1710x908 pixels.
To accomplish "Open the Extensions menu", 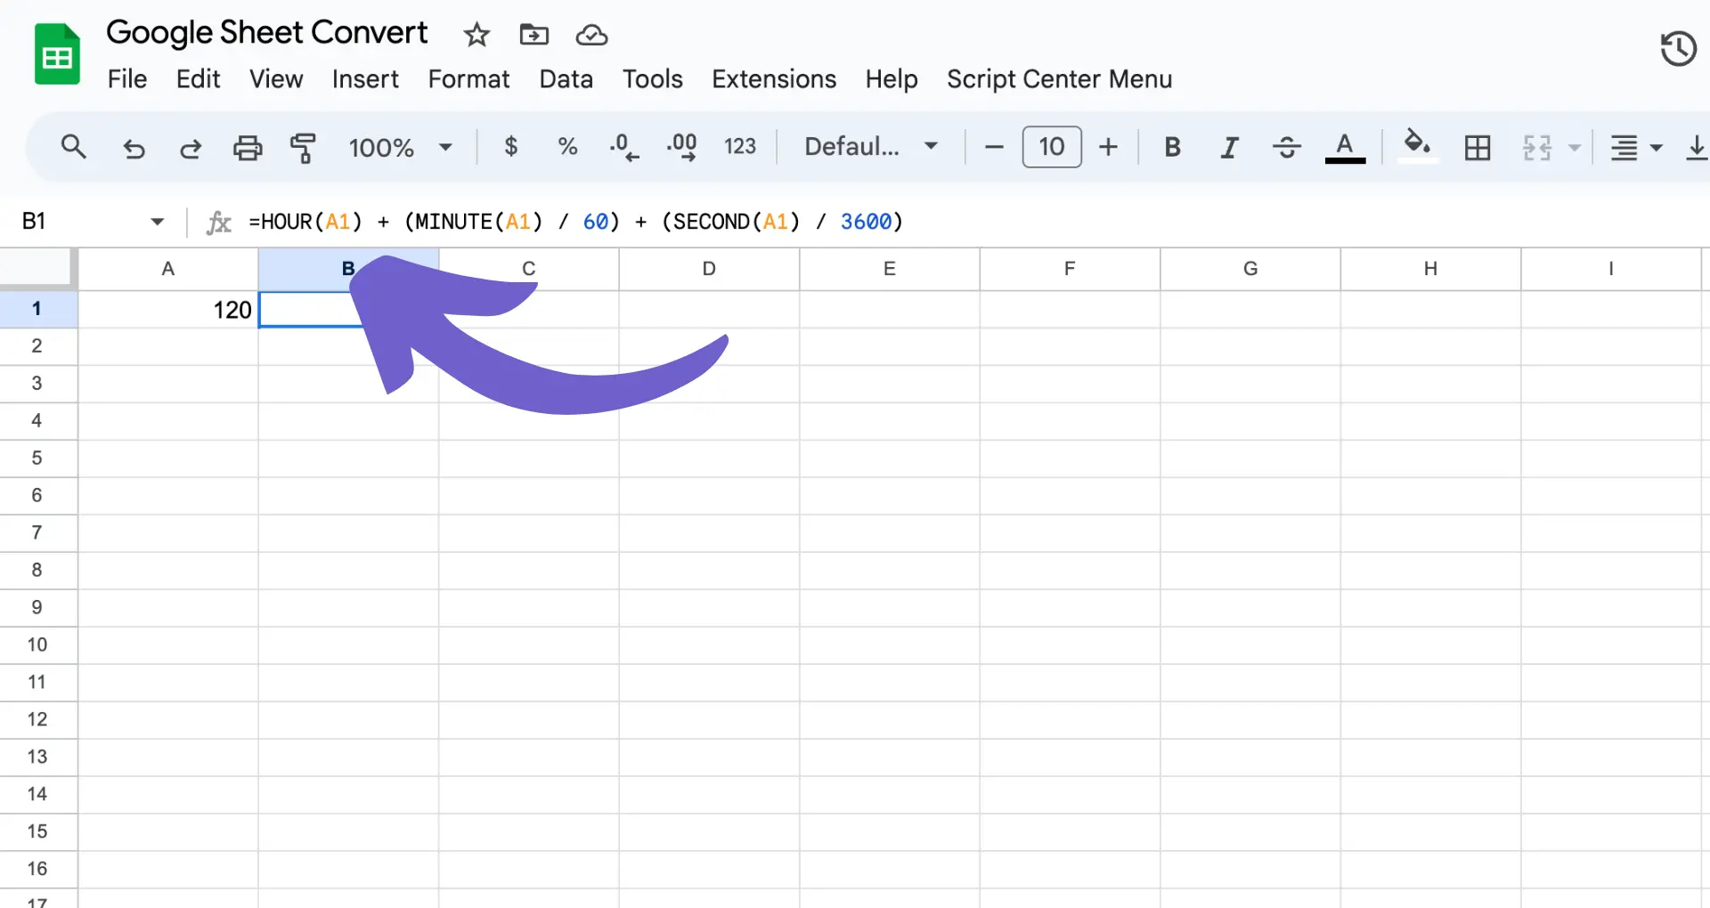I will (774, 79).
